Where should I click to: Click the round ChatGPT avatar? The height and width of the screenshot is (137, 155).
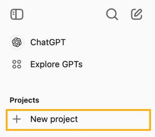[x=17, y=42]
